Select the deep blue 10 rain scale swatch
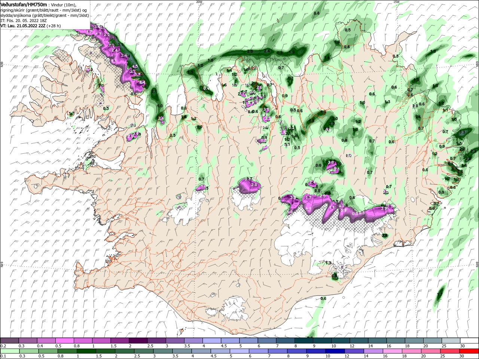Image resolution: width=479 pixels, height=359 pixels. (x=335, y=351)
